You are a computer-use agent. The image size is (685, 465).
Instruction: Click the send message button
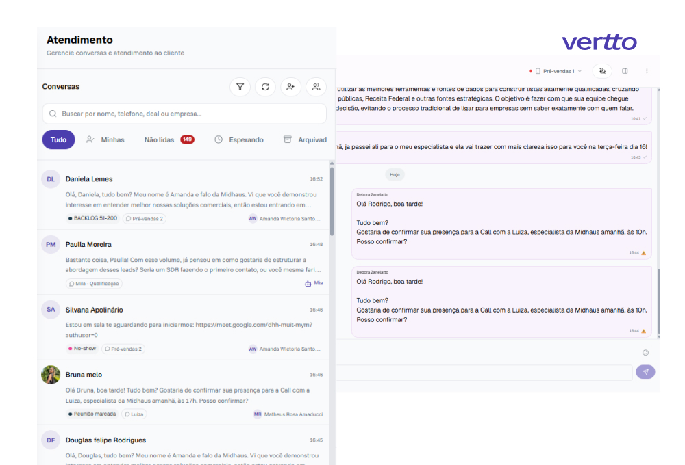pos(646,372)
